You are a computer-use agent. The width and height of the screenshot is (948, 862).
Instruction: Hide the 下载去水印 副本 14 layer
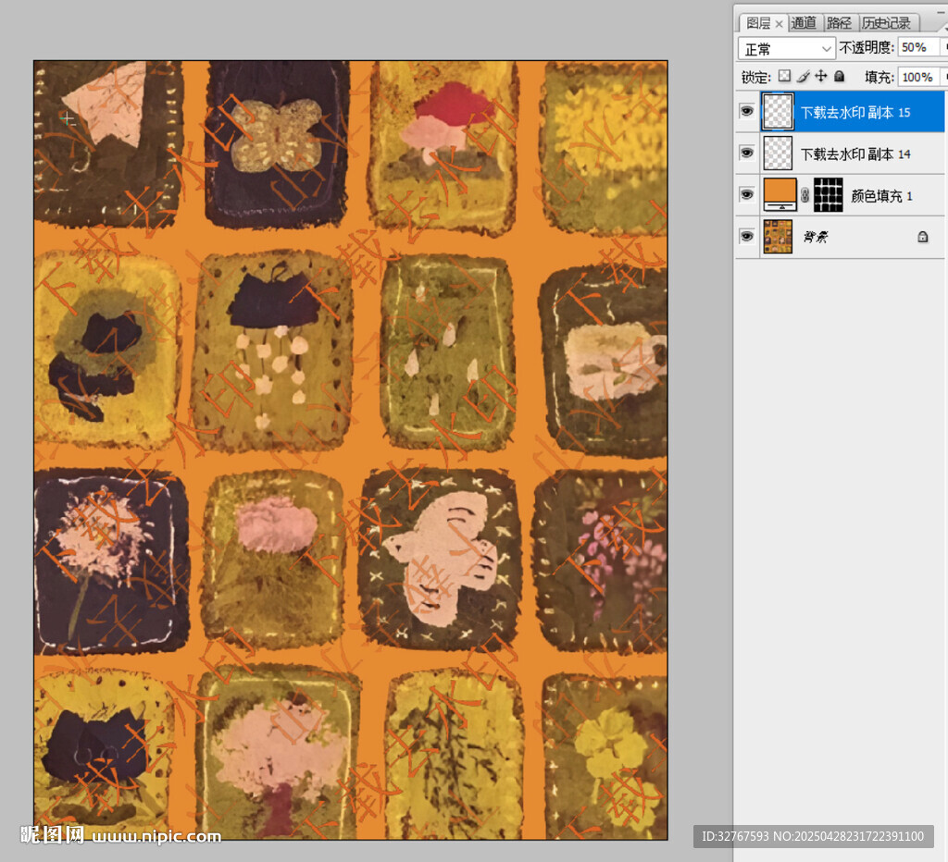746,154
